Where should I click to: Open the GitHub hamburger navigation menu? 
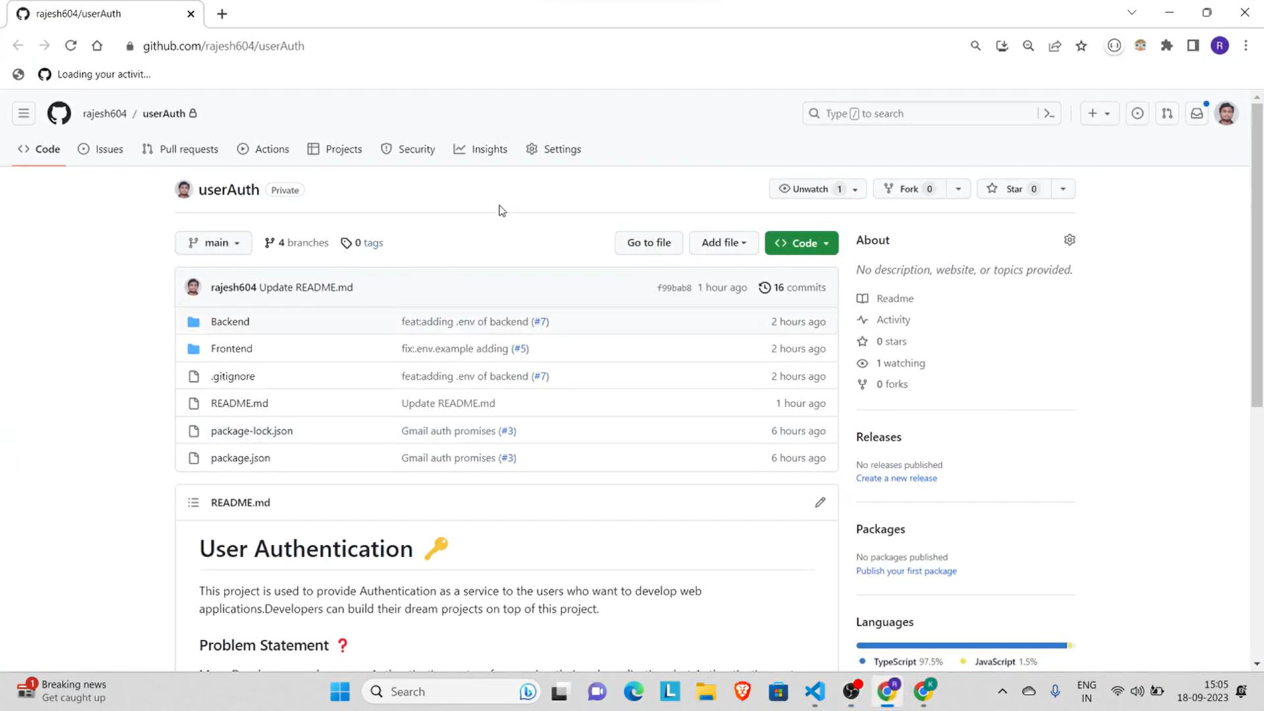pyautogui.click(x=24, y=113)
